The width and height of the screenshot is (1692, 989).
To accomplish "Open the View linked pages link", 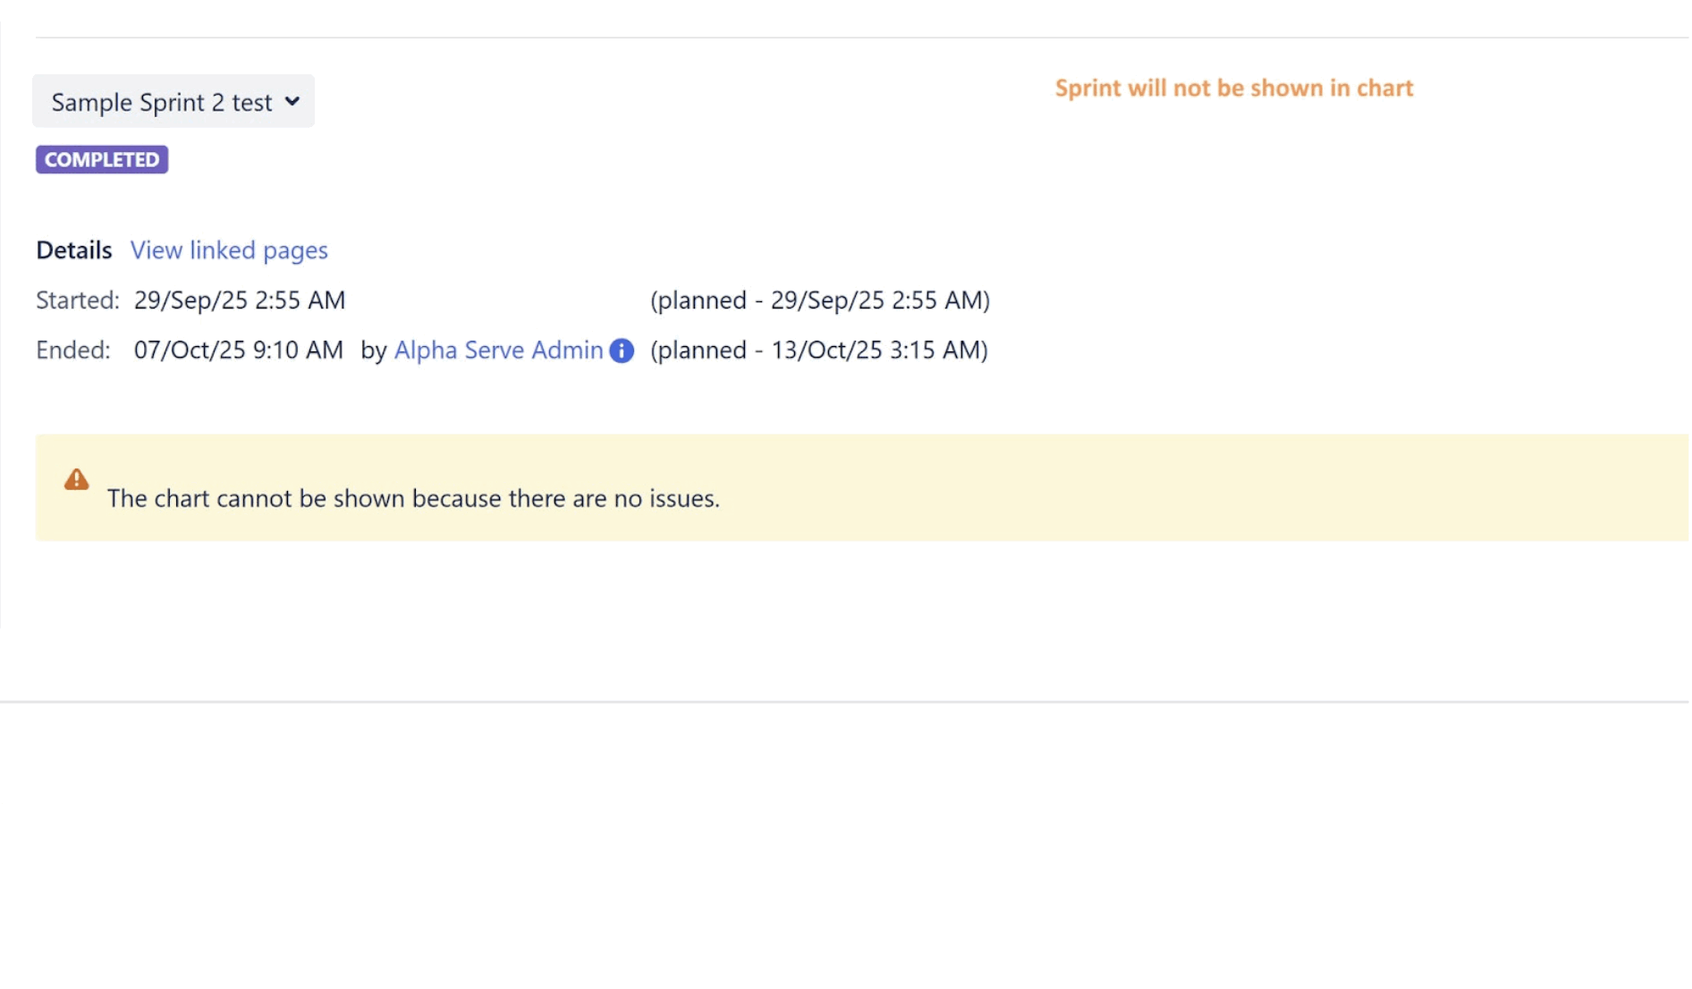I will tap(229, 250).
